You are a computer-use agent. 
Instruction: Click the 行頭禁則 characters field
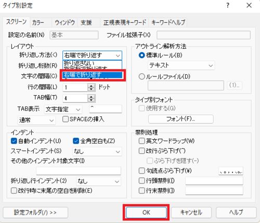coord(214,181)
